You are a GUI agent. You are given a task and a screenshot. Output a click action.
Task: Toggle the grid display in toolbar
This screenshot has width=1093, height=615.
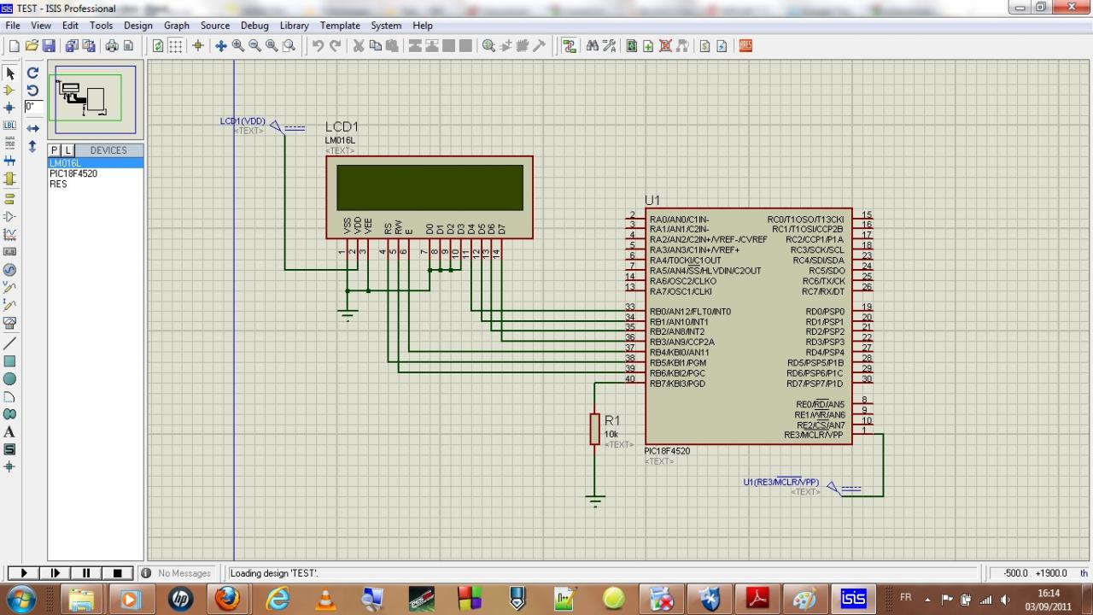(175, 46)
